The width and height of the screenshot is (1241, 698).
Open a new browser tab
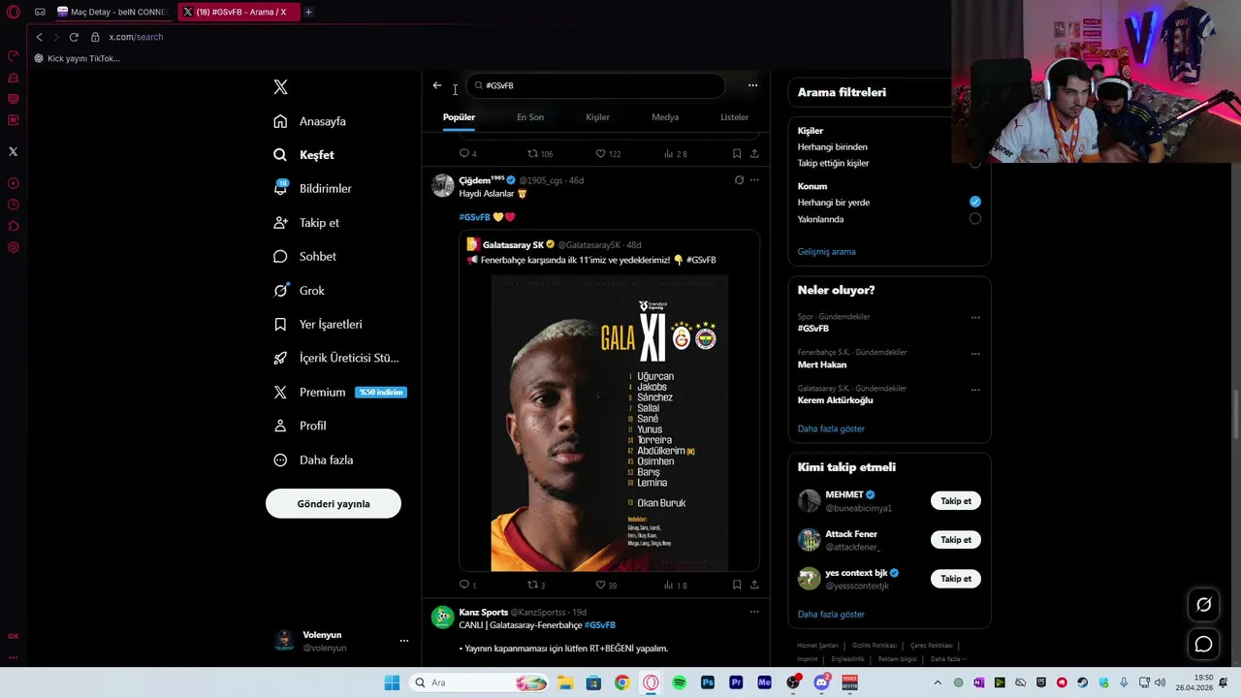pos(308,12)
